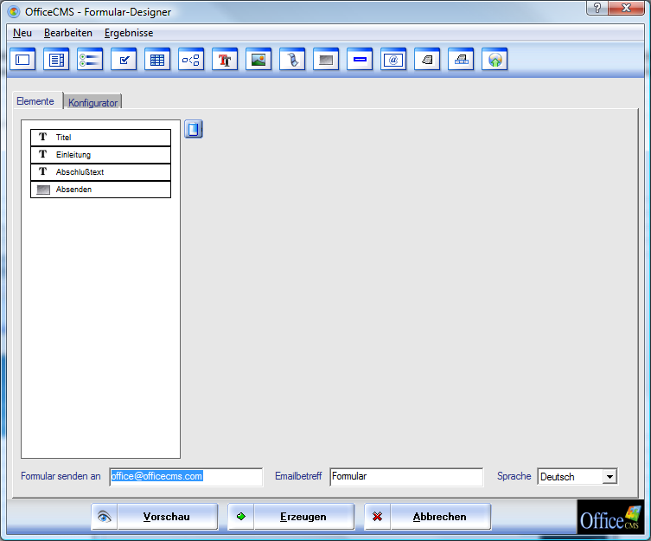Click the globe upload toolbar icon
Image resolution: width=651 pixels, height=541 pixels.
point(495,60)
